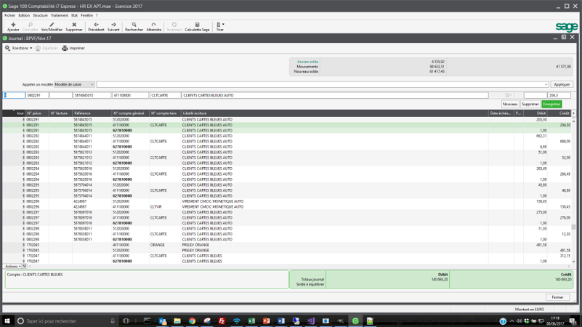
Task: Select row PRELEV ORANGE with ORANGE tiers
Action: tap(286, 245)
